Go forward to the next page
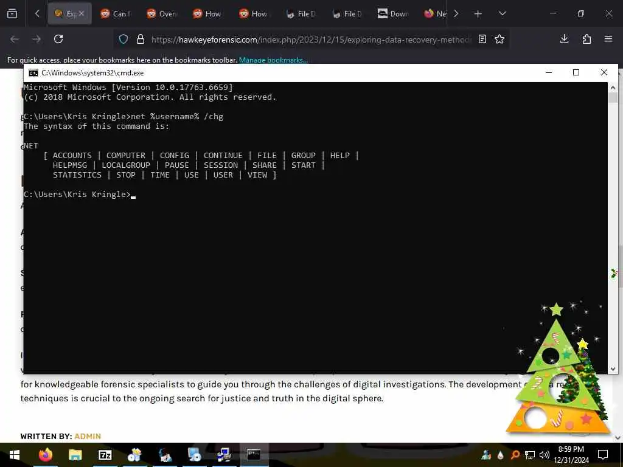 [37, 39]
